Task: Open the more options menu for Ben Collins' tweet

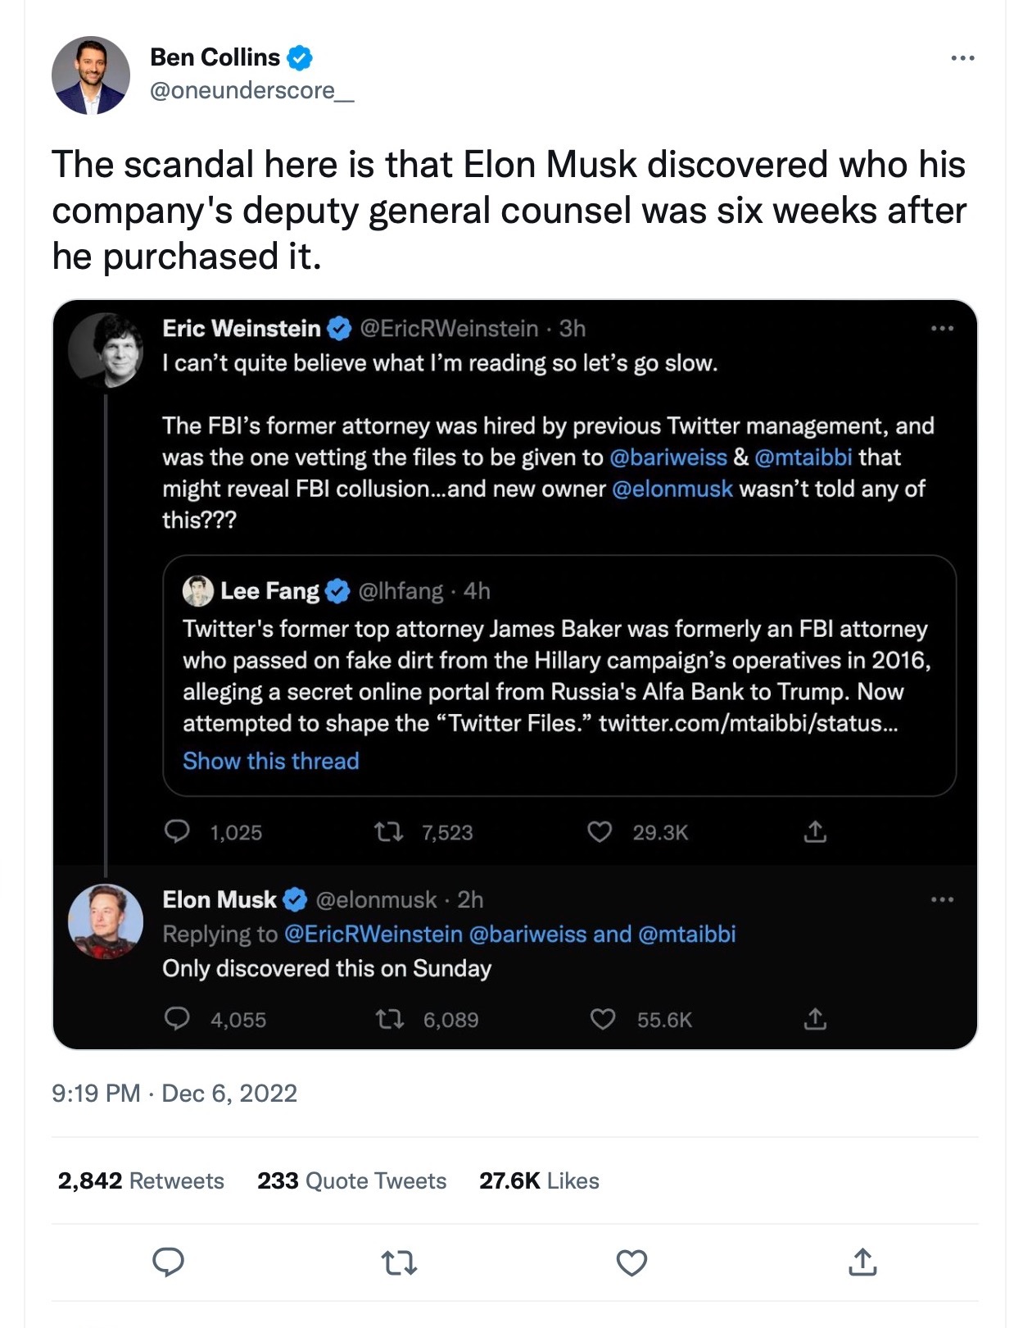Action: 962,58
